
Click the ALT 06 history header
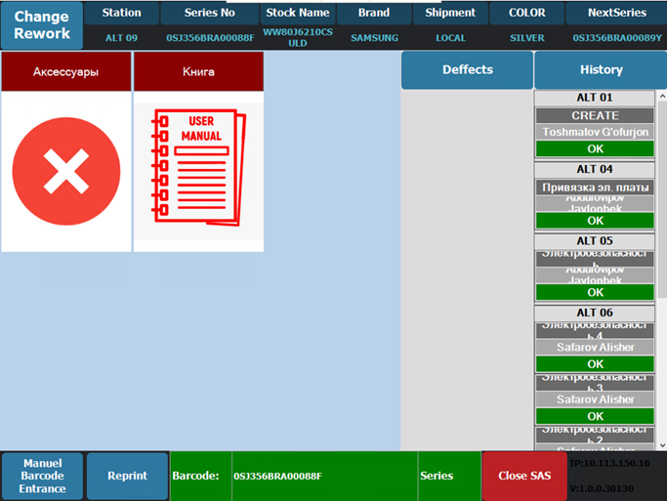595,313
